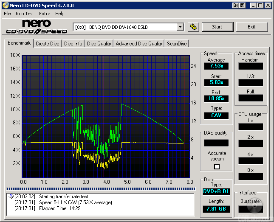Click the log entry info icon
This screenshot has width=274, height=222.
pos(11,196)
